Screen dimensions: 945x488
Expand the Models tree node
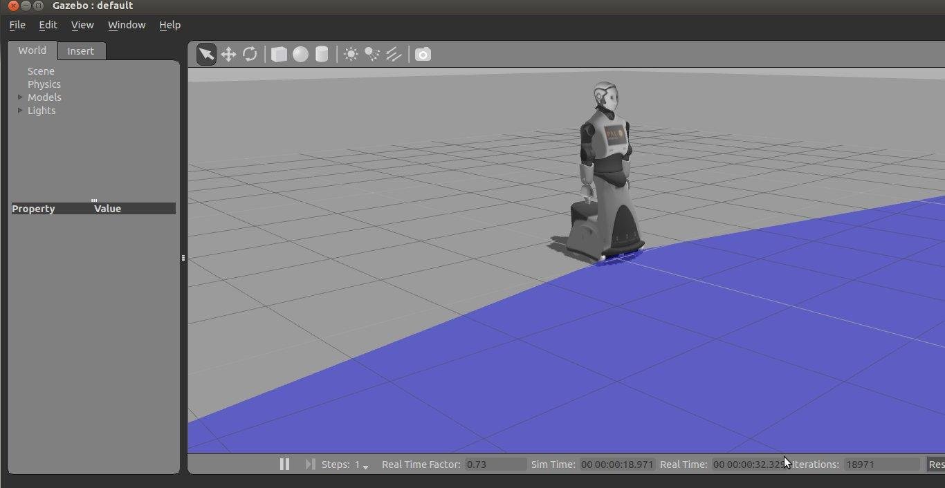coord(20,97)
